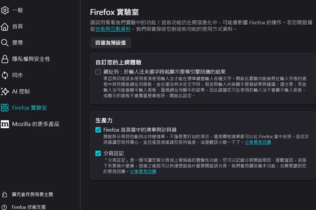This screenshot has width=316, height=210.
Task: Click the house icon for 首頁
Action: 5,27
